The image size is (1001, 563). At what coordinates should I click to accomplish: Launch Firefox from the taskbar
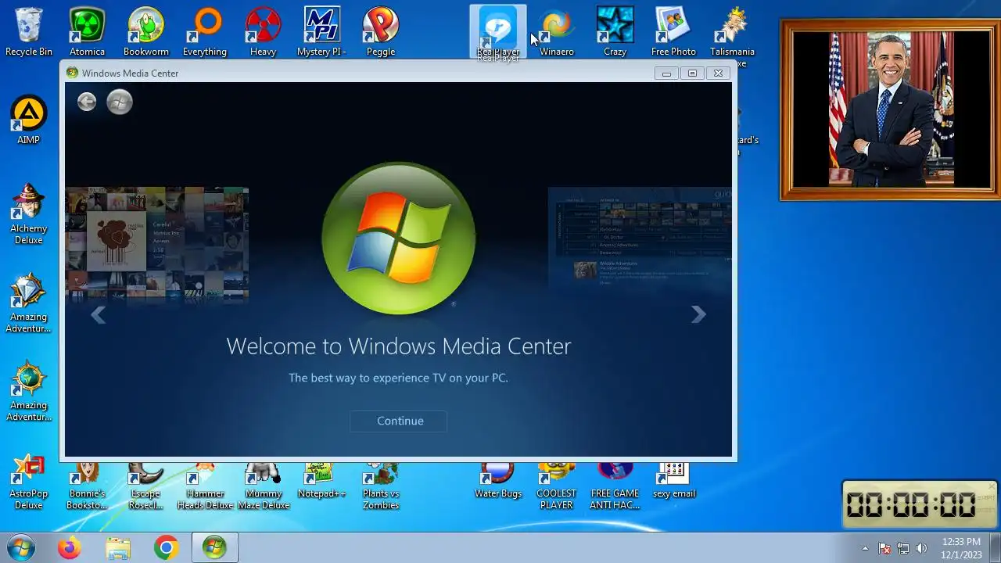coord(69,548)
